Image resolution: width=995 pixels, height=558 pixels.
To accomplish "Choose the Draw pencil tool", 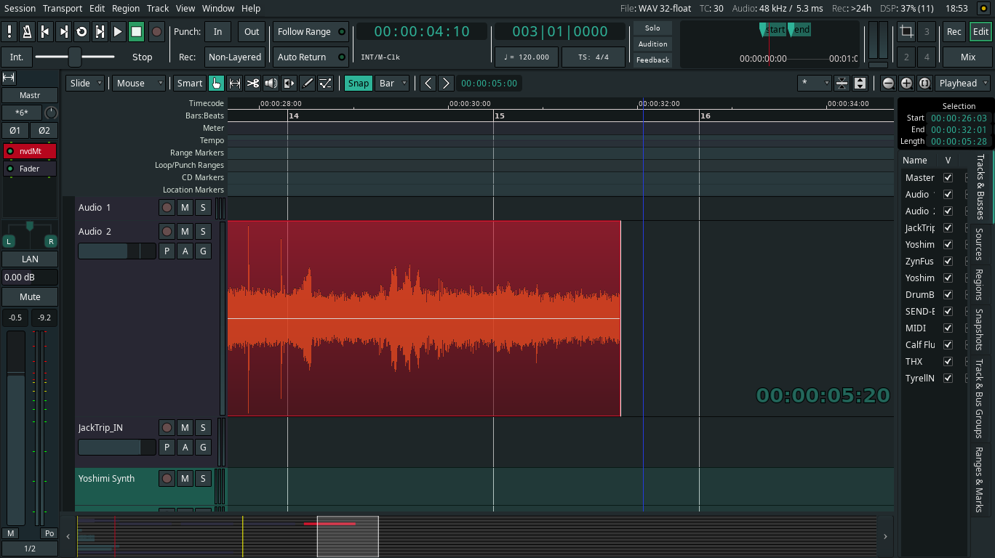I will pos(308,83).
